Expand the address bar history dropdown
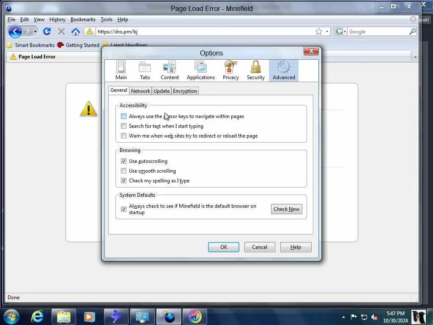Image resolution: width=433 pixels, height=325 pixels. click(327, 31)
